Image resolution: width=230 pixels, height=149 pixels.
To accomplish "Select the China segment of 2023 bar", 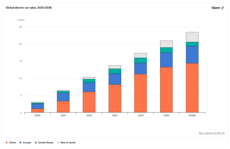I will 115,99.
